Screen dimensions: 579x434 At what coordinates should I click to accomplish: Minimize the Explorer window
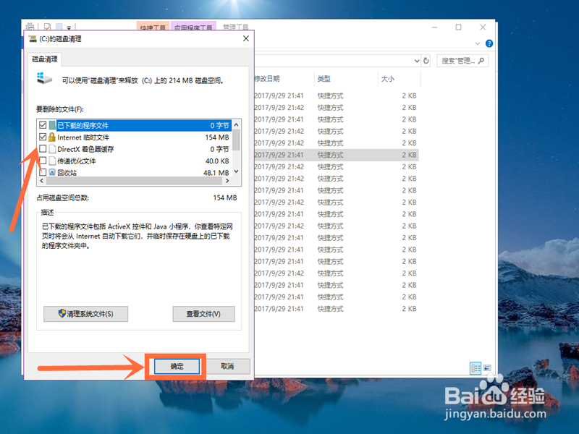(x=434, y=27)
